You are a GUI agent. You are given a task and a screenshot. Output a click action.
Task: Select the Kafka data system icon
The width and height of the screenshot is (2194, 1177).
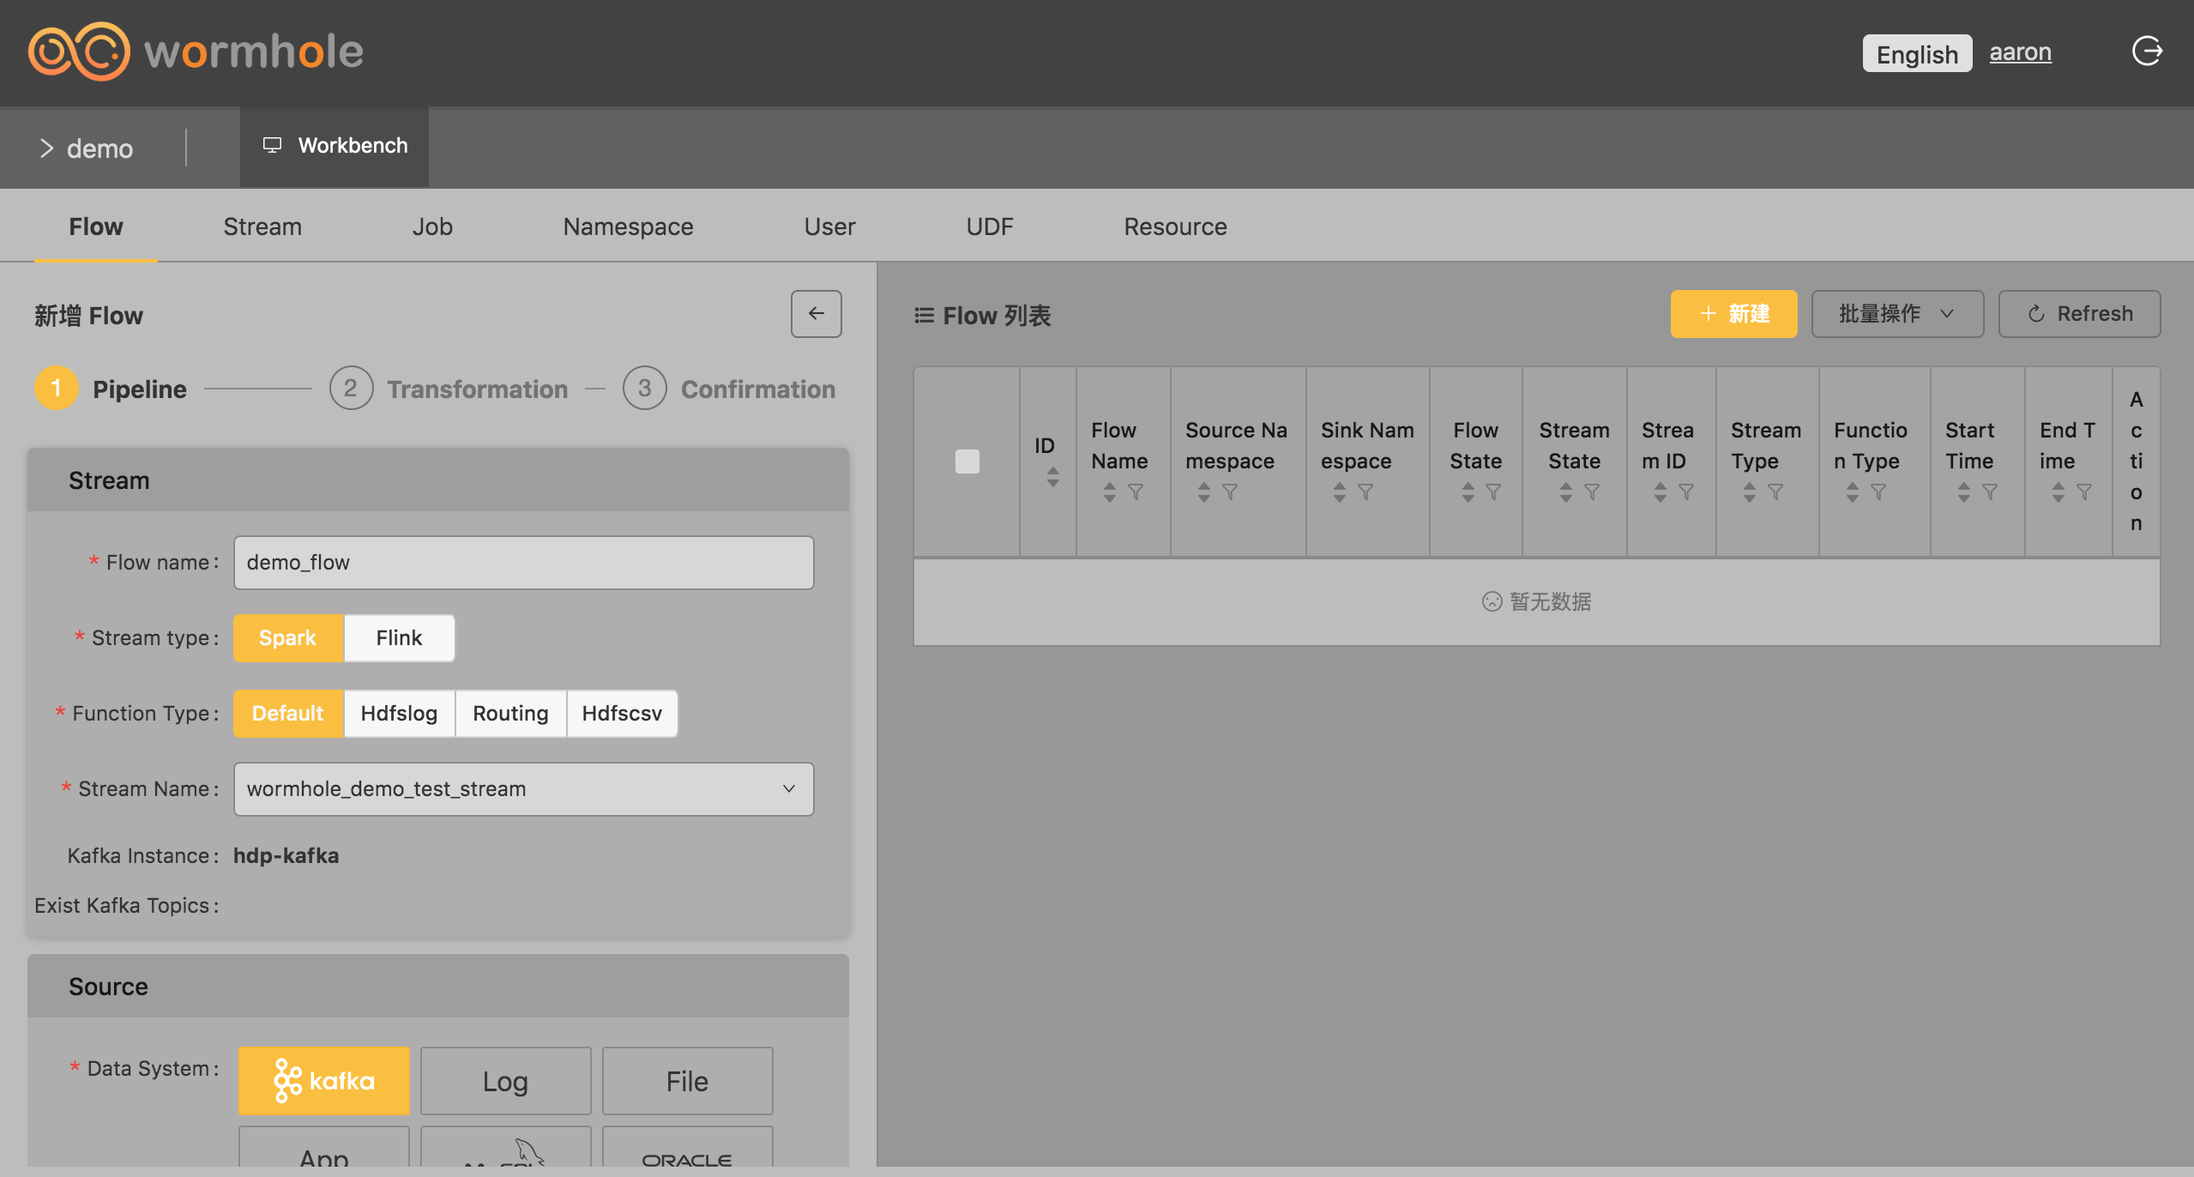[x=323, y=1080]
